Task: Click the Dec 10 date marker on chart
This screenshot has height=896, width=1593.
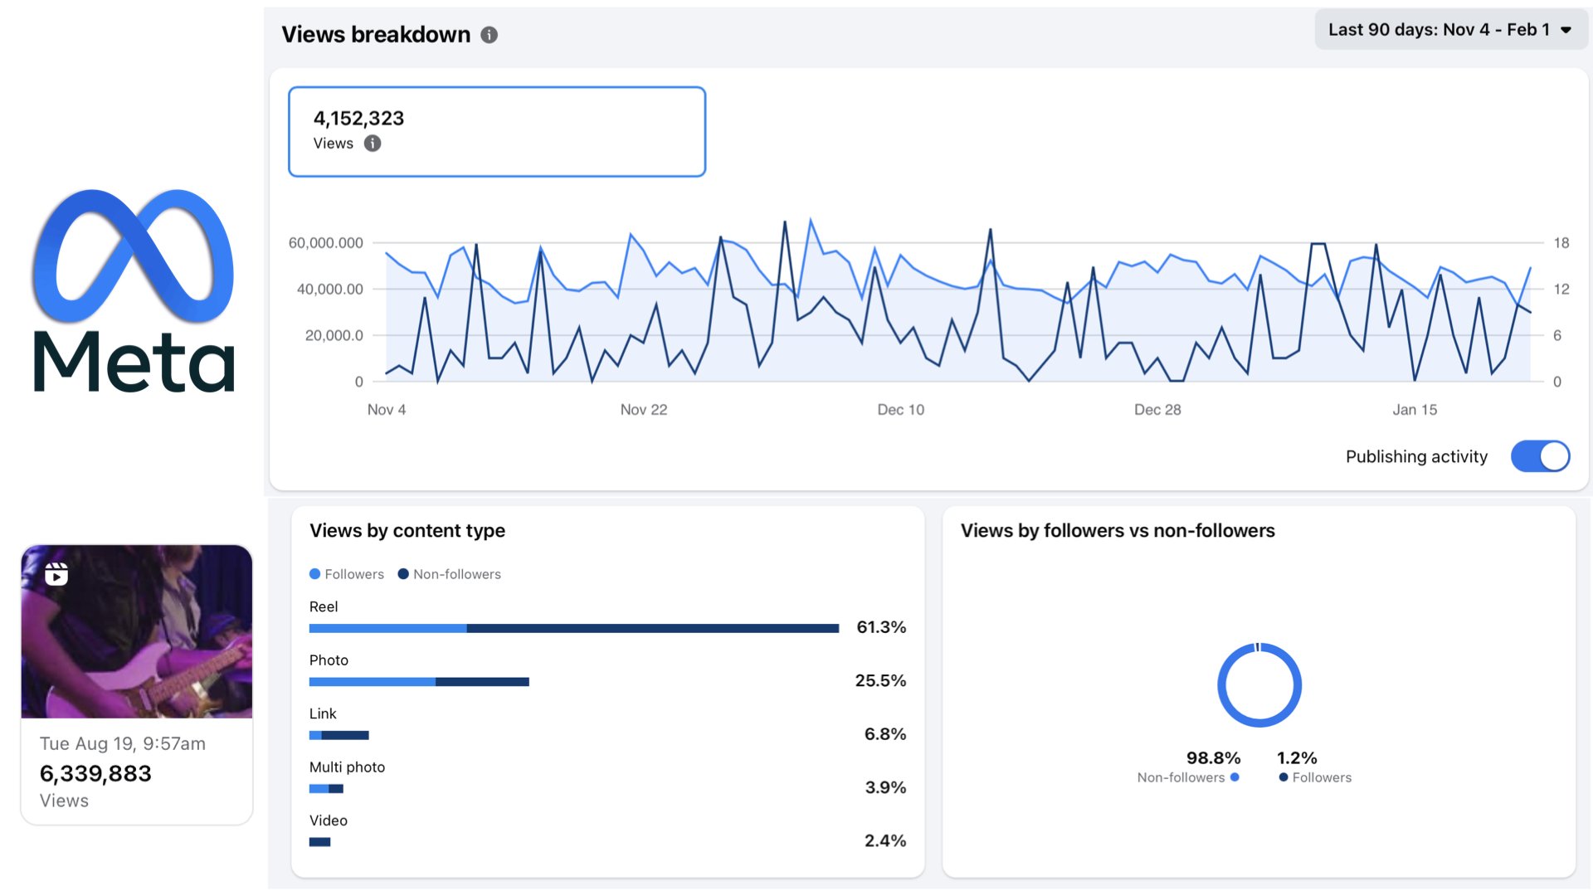Action: coord(900,410)
